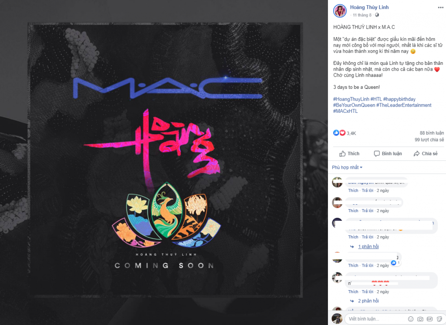
Task: Attach a photo using camera icon
Action: pos(420,319)
